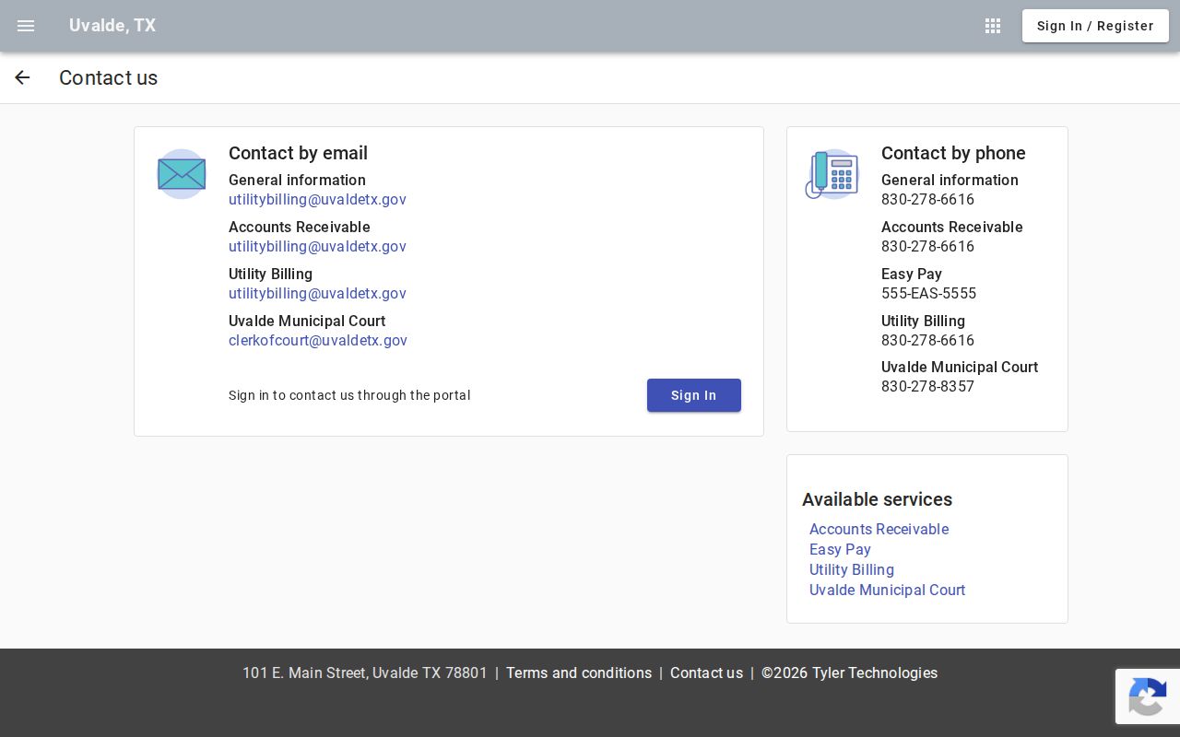Click the Contact by email heading
Viewport: 1180px width, 737px height.
(x=298, y=153)
